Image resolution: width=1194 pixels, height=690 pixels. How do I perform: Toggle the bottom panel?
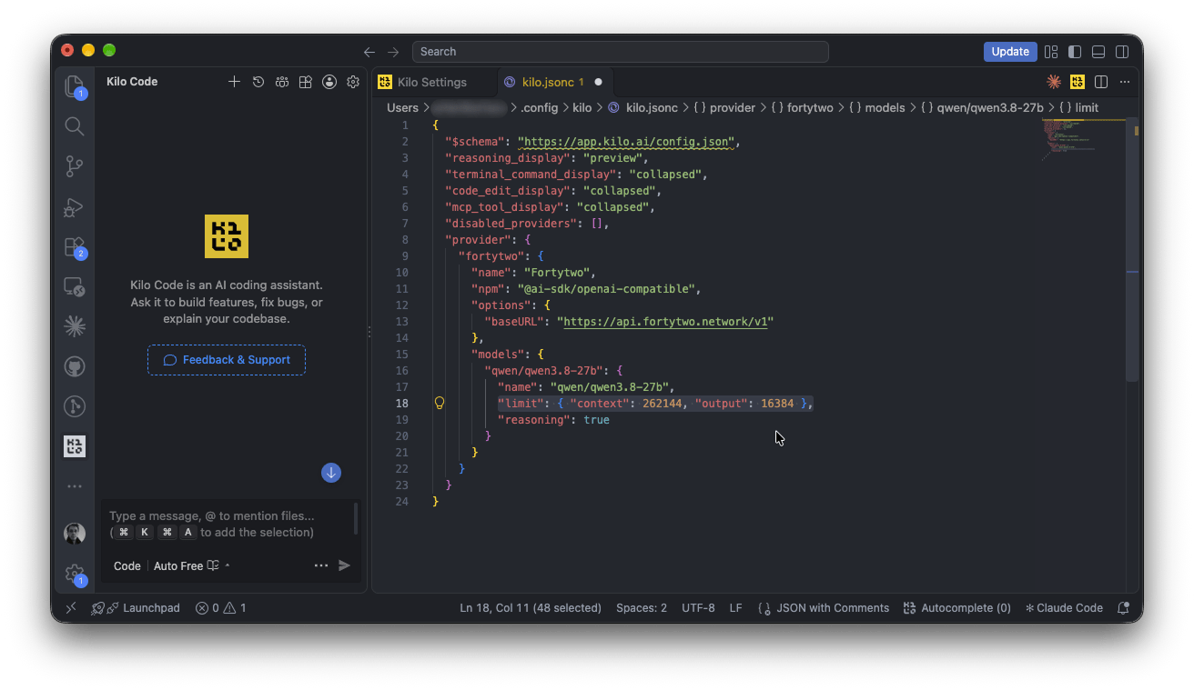1098,52
